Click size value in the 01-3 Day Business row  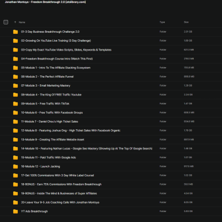pyautogui.click(x=188, y=32)
